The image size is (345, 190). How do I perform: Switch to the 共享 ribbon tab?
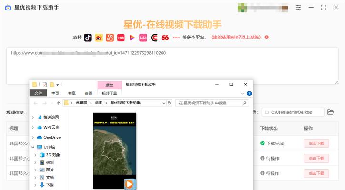point(72,93)
